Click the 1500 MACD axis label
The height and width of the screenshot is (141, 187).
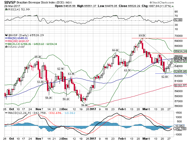179,113
